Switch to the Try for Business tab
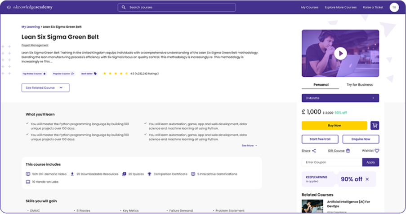The height and width of the screenshot is (214, 406). (x=359, y=84)
